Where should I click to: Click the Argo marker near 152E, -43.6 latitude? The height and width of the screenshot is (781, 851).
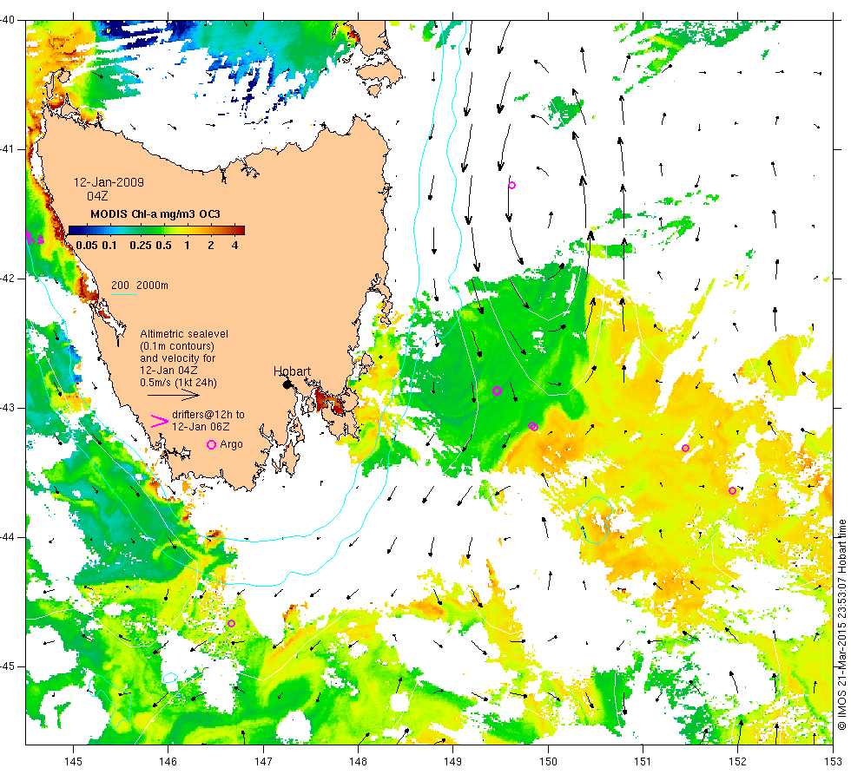(x=732, y=491)
